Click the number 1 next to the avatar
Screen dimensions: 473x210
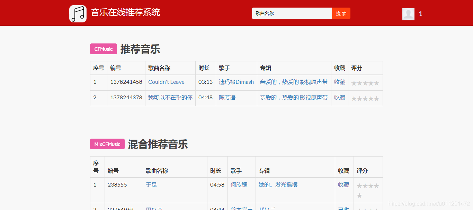pos(420,14)
